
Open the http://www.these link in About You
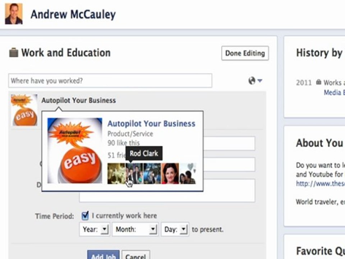(320, 183)
